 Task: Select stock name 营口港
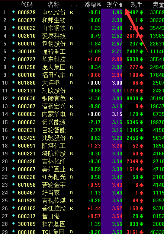(x=51, y=216)
